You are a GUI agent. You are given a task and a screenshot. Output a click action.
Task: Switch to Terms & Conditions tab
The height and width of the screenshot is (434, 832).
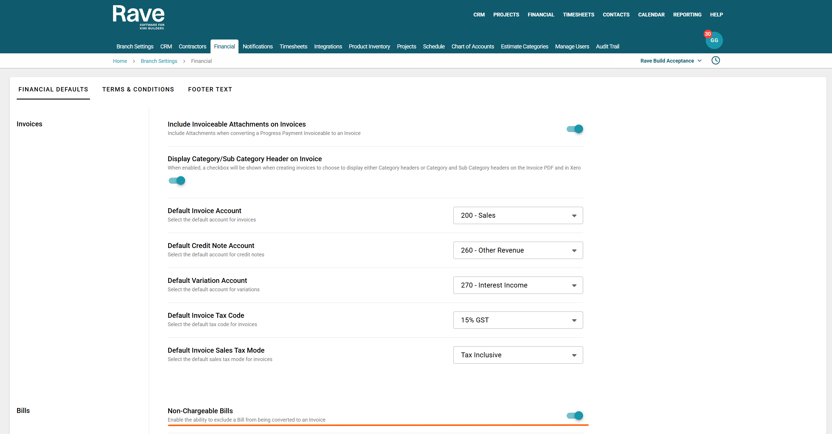[138, 89]
